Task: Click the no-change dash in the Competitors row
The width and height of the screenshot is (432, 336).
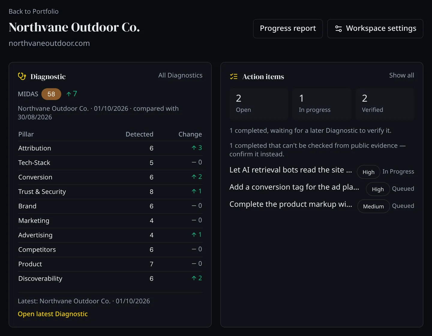Action: [x=194, y=249]
